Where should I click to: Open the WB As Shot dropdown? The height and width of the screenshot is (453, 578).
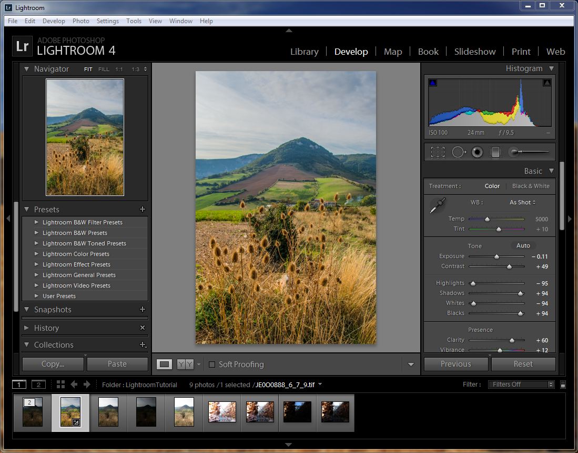(522, 202)
